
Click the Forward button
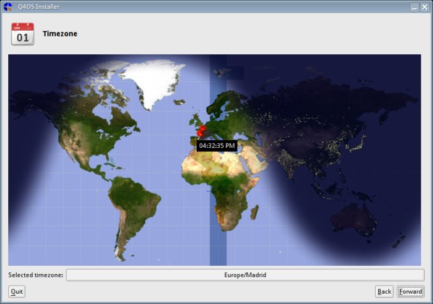(410, 291)
